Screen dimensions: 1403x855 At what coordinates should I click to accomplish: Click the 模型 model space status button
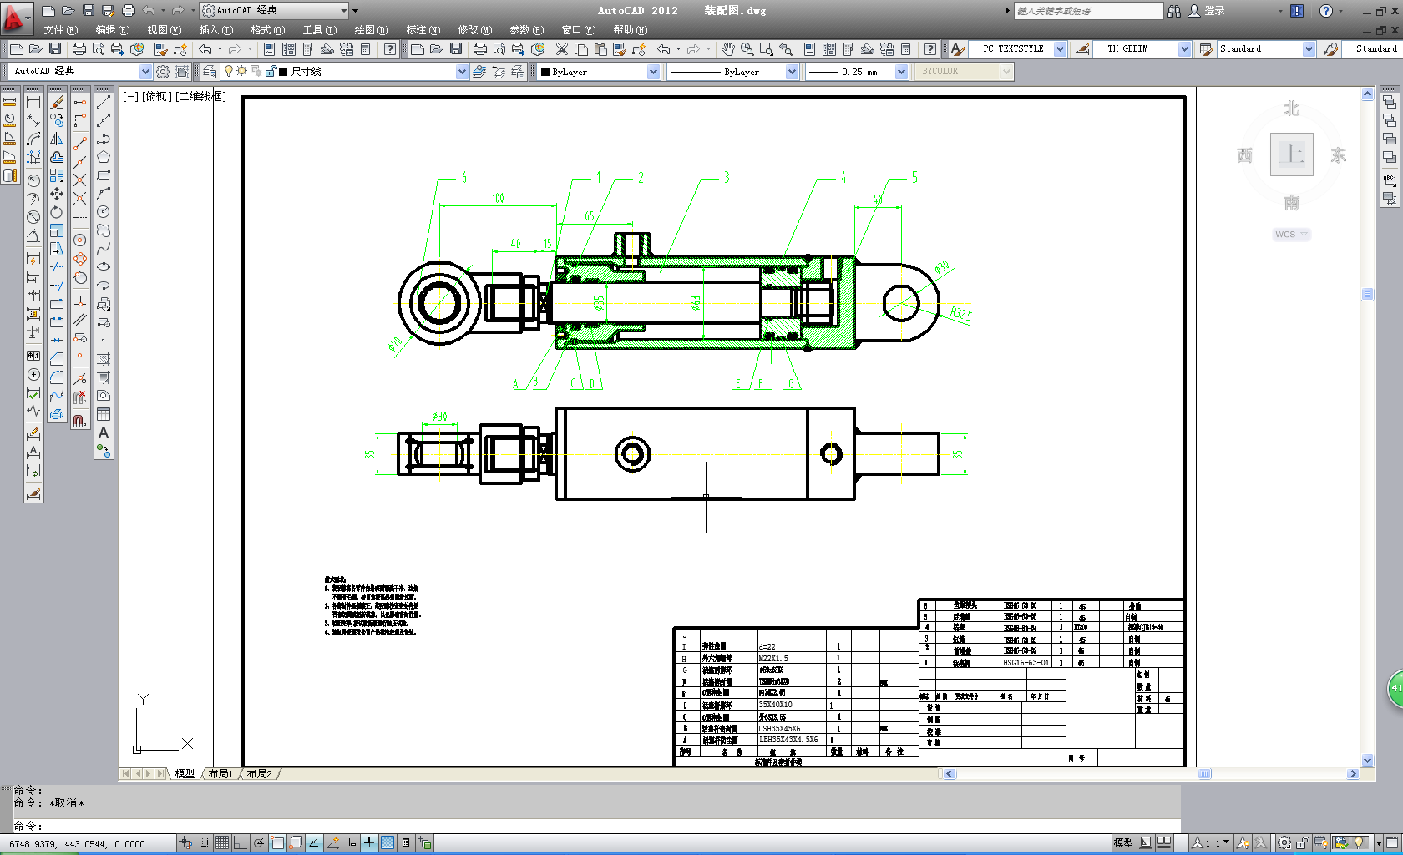[1123, 843]
